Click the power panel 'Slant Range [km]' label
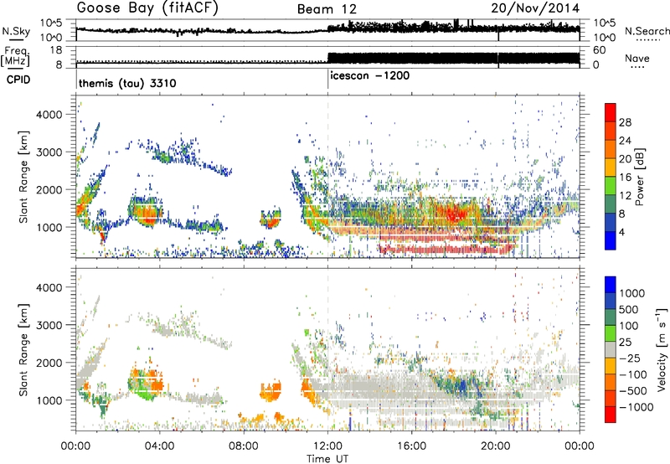This screenshot has height=464, width=670. (x=23, y=177)
